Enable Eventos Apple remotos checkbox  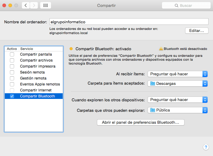12,84
